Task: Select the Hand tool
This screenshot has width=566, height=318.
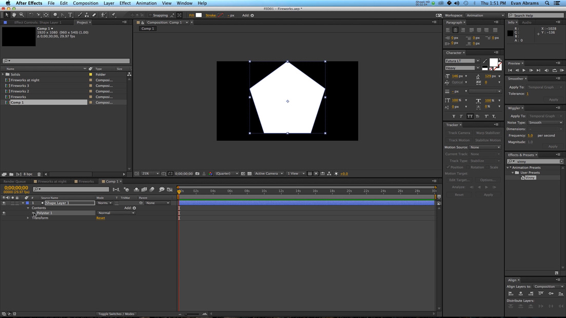Action: [x=14, y=15]
